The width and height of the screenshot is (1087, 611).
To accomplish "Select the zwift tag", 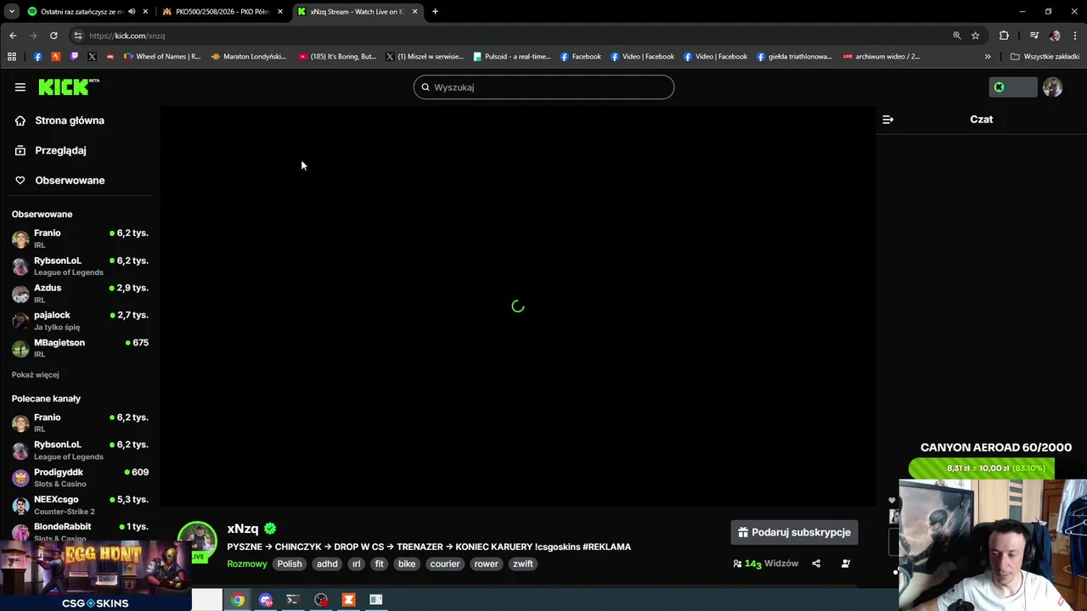I will point(523,563).
